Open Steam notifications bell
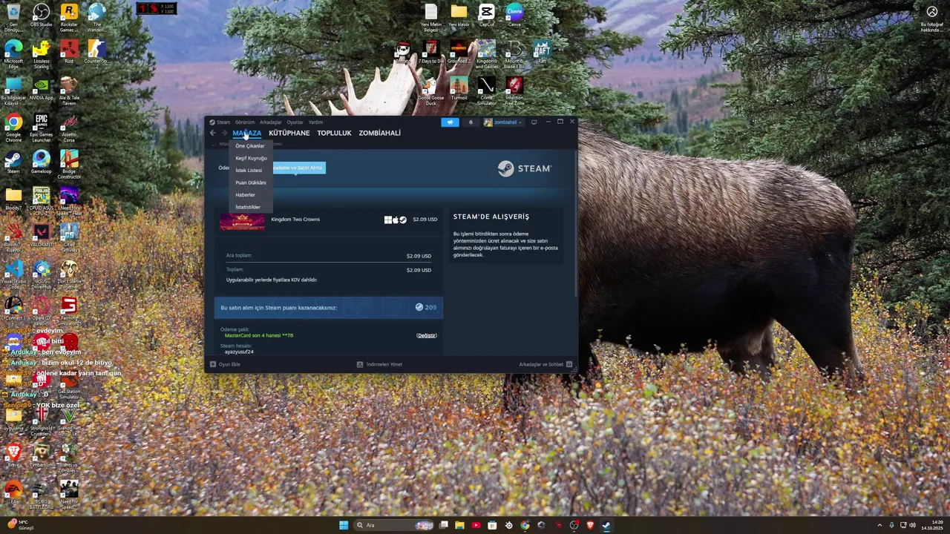 point(471,122)
